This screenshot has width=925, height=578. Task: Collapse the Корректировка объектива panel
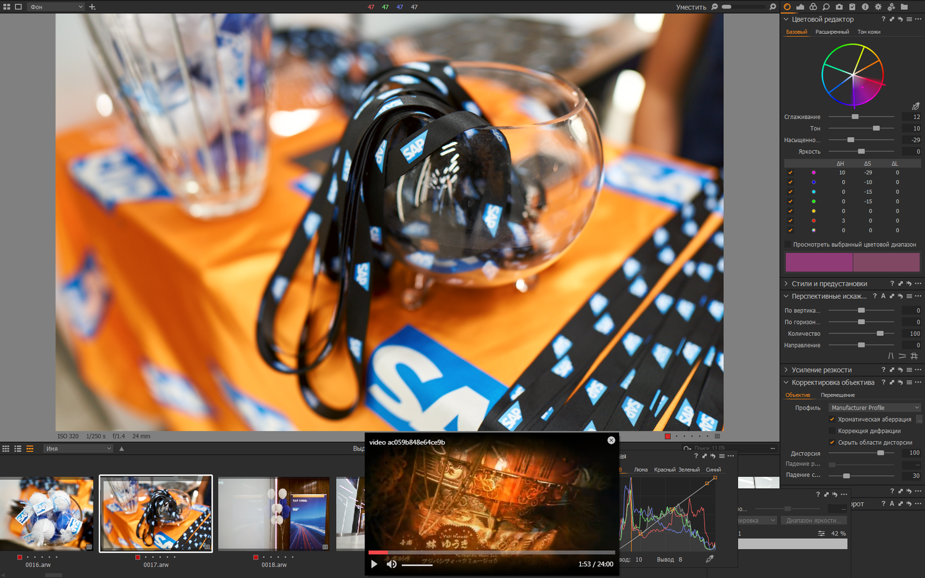pos(786,383)
